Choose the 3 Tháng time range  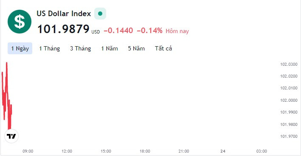(80, 48)
